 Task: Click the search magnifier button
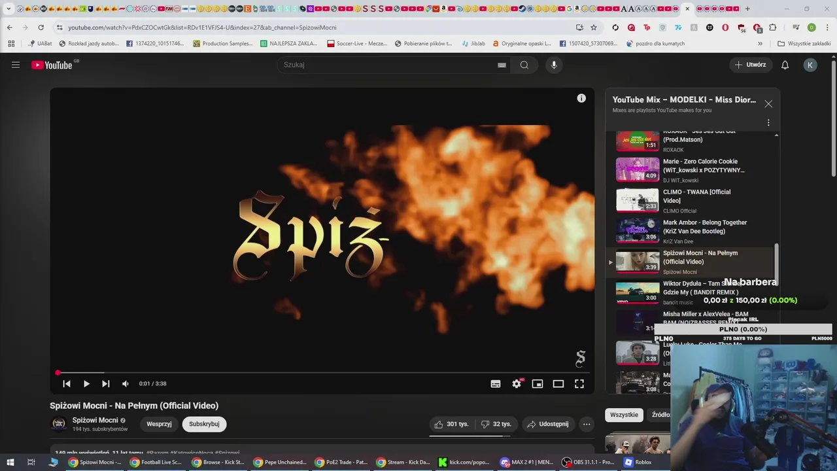(524, 65)
